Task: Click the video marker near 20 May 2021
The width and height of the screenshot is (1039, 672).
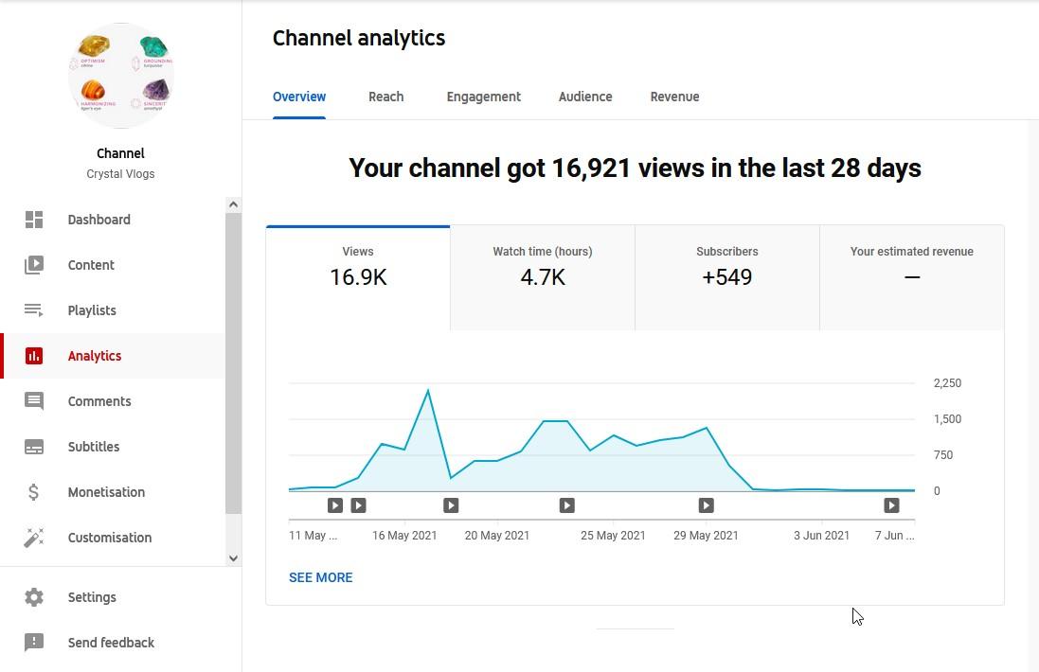Action: pos(451,505)
